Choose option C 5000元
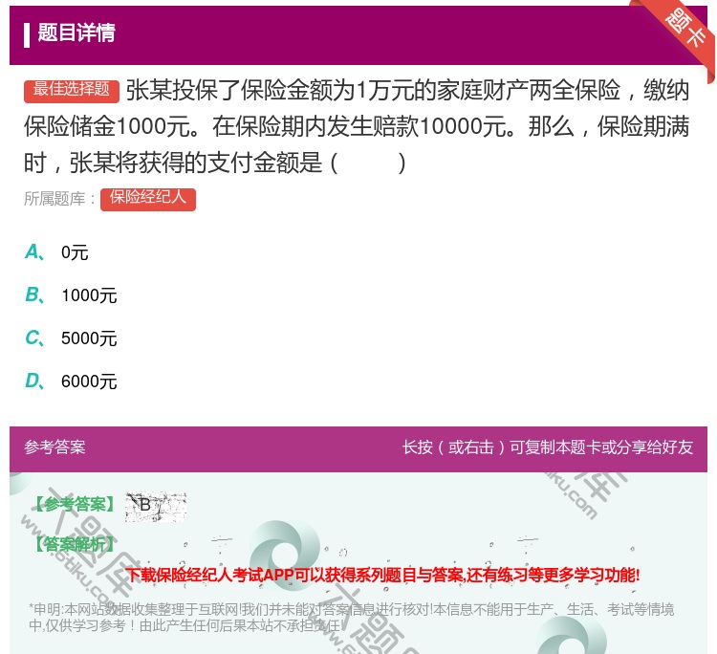 pos(71,338)
